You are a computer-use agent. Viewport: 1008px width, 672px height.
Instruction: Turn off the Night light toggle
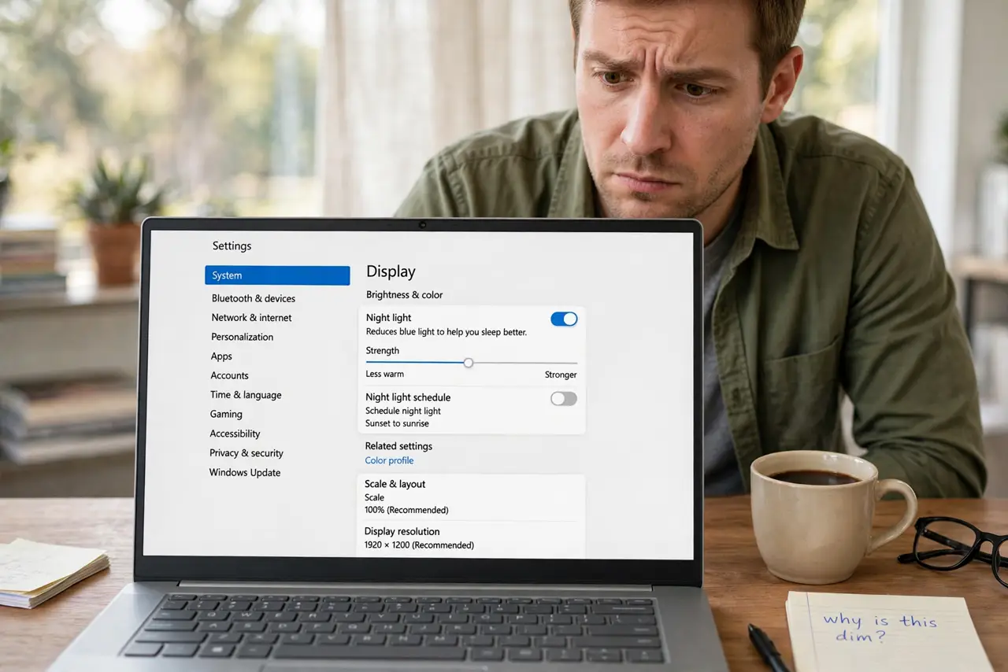point(564,319)
